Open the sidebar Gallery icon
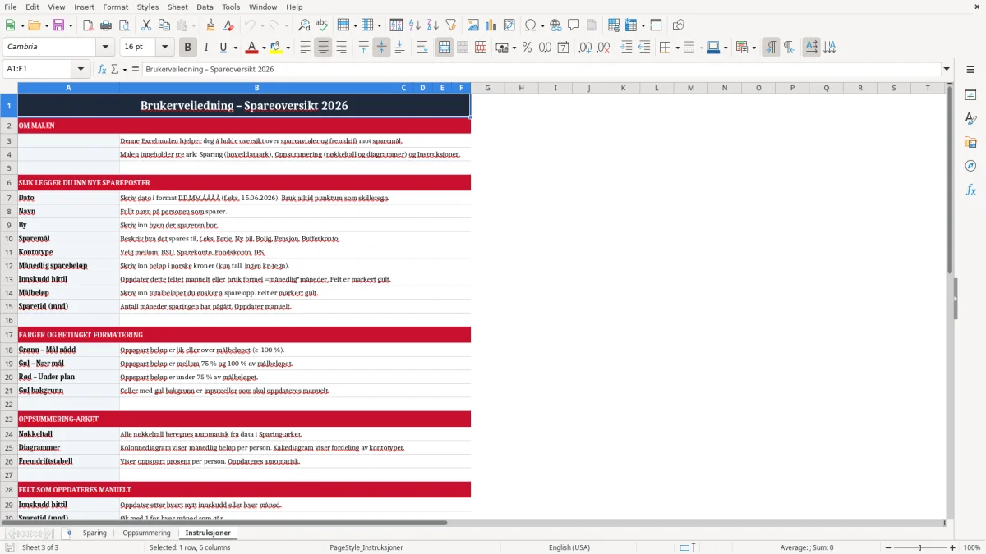Viewport: 986px width, 554px height. click(970, 142)
